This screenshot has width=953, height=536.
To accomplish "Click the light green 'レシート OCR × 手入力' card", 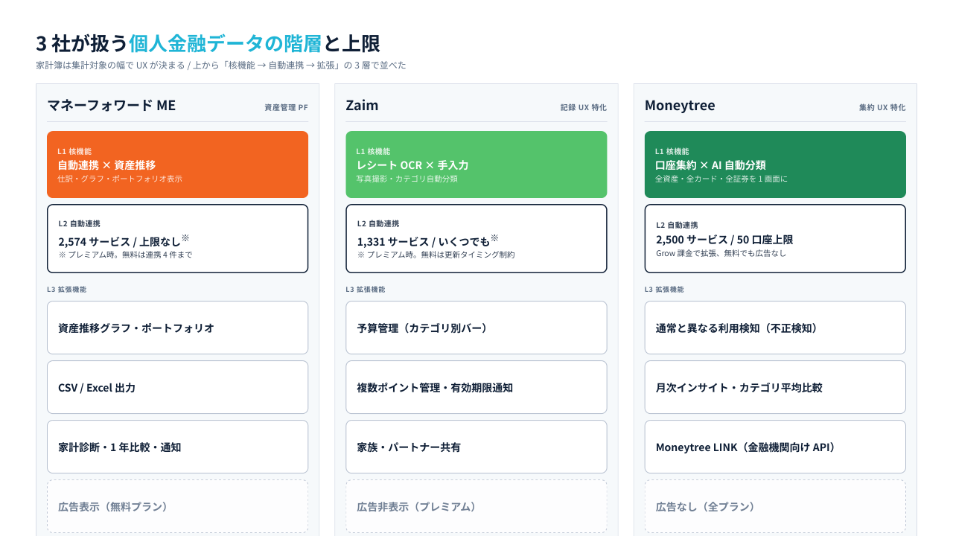I will tap(476, 165).
